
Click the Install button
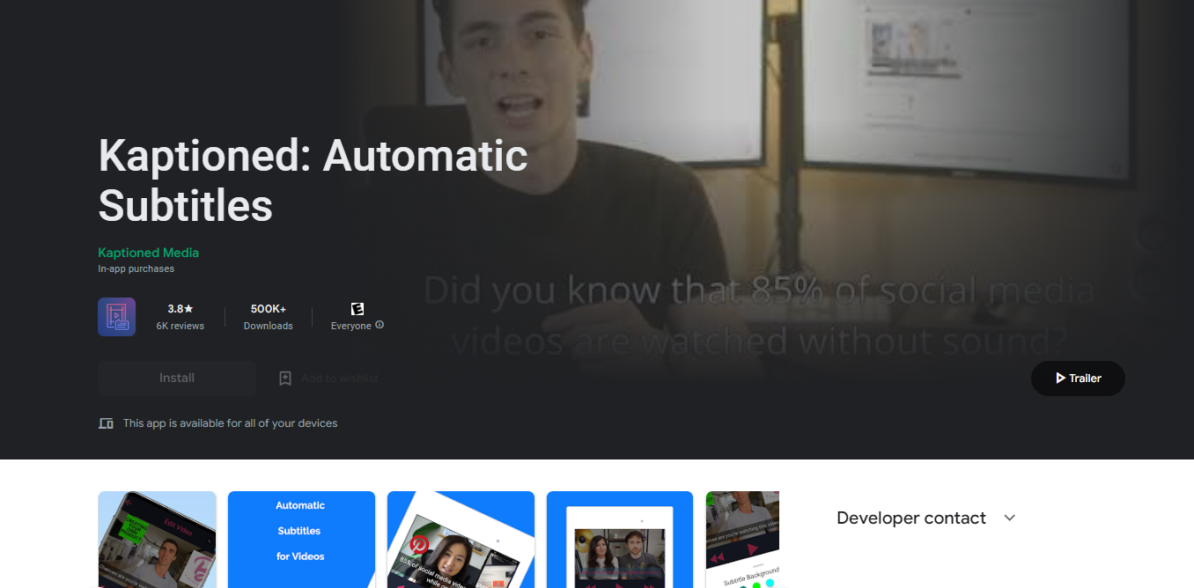coord(177,378)
